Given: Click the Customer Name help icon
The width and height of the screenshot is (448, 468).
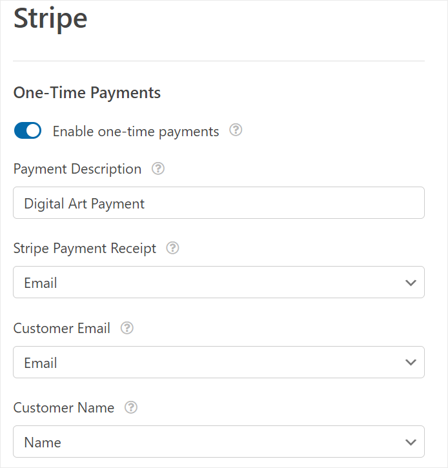Looking at the screenshot, I should (131, 408).
